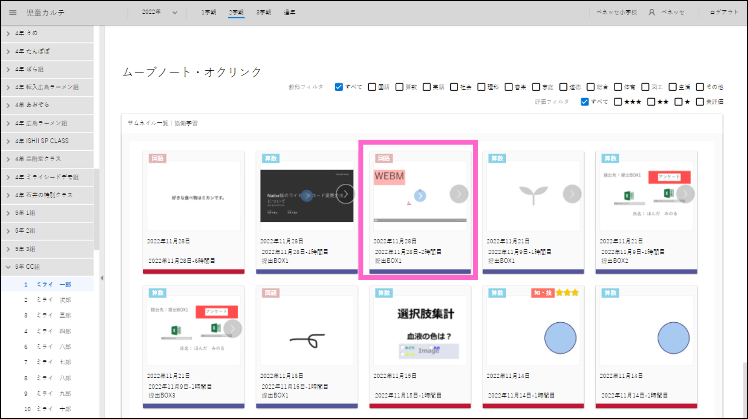Check the 未評価 rating filter

point(700,102)
